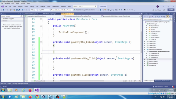
Task: Click the Windows Start button in the guest
Action: pos(3,90)
